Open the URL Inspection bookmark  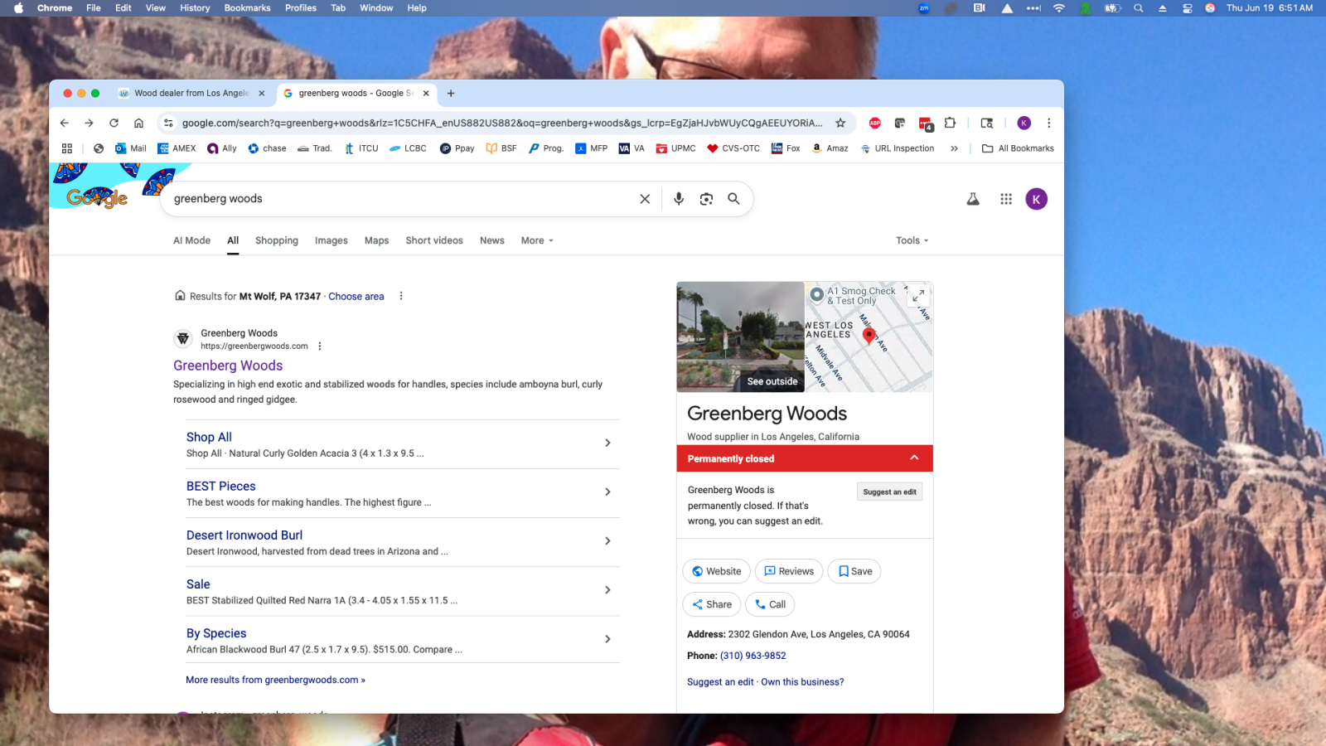coord(898,148)
